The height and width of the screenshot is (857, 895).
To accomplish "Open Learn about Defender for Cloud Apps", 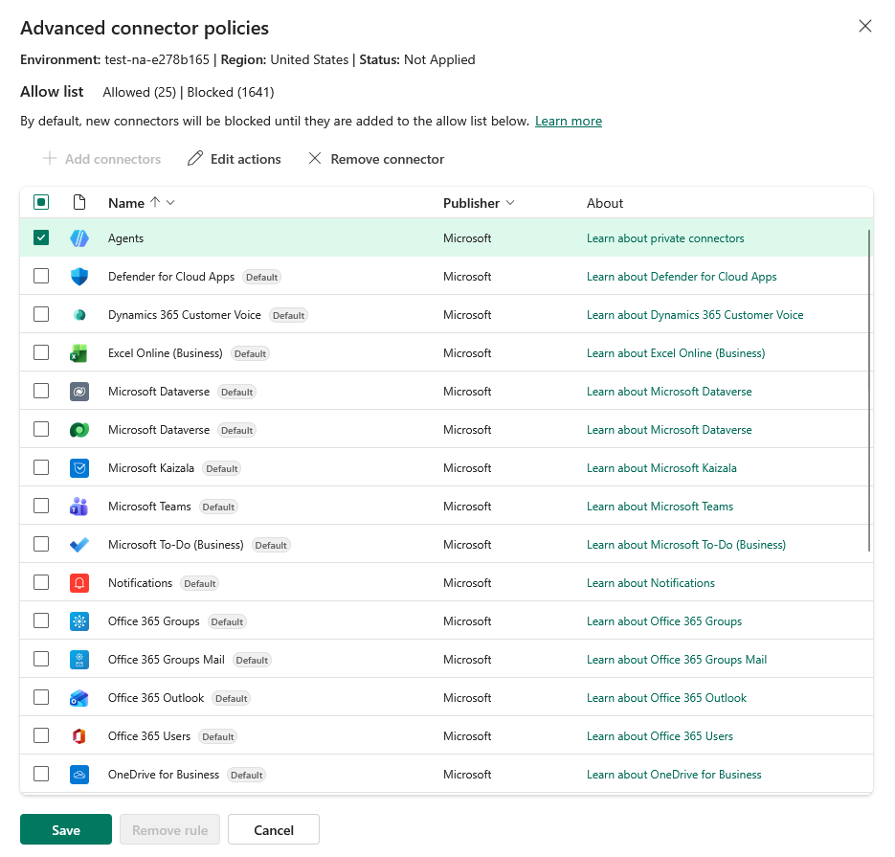I will click(682, 277).
